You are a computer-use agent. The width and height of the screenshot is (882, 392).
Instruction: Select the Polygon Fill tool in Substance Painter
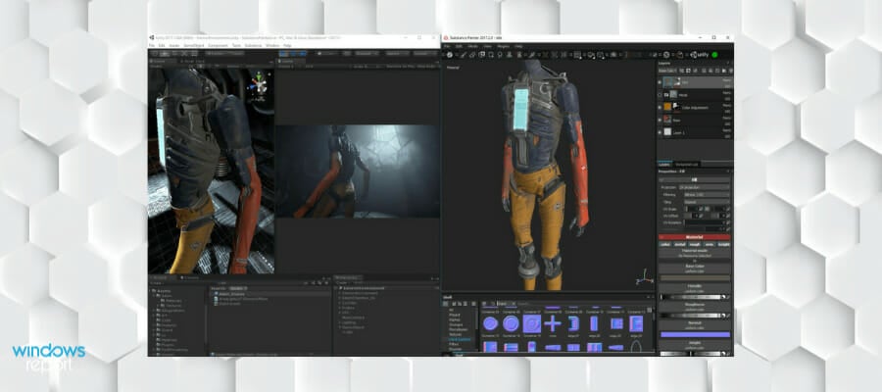point(491,55)
